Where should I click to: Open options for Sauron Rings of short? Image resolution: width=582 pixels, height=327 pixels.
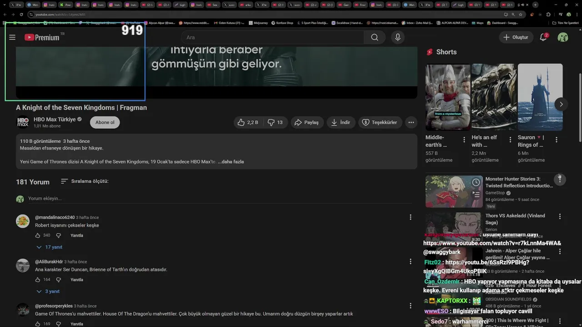[x=556, y=140]
